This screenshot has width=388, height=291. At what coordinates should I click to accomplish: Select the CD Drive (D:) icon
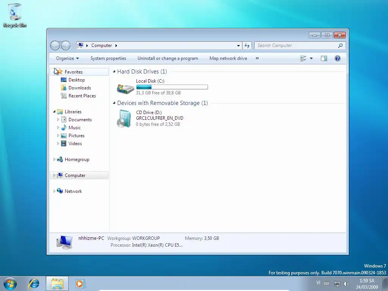[x=124, y=119]
